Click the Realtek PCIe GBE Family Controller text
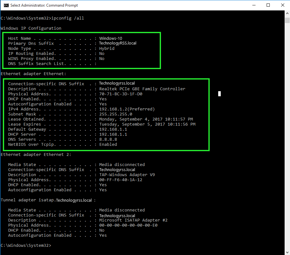Image resolution: width=290 pixels, height=255 pixels. tap(142, 89)
